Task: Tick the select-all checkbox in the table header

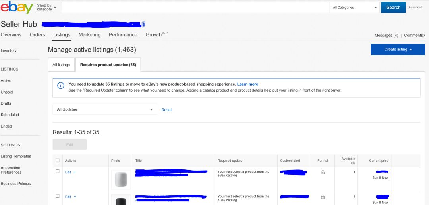Action: point(58,161)
